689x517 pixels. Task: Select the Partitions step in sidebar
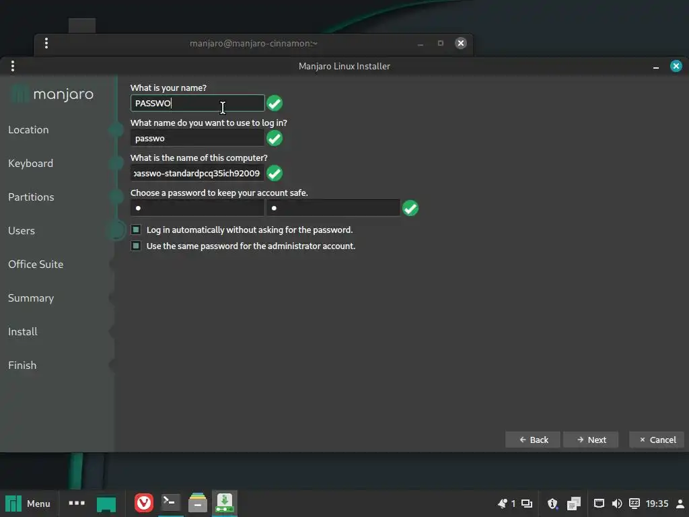(x=31, y=197)
